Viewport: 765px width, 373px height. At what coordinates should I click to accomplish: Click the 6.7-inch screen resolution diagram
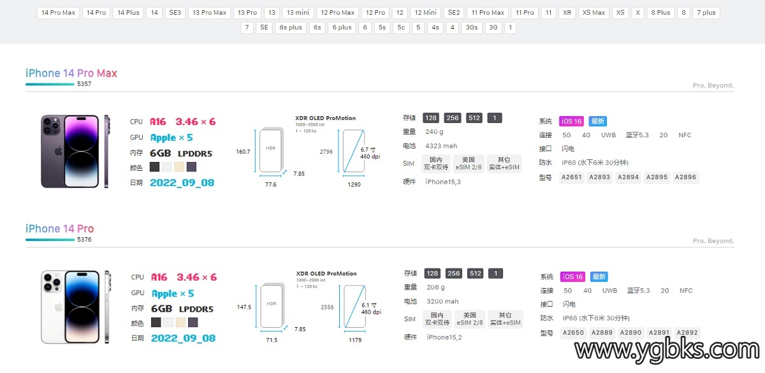coord(354,152)
